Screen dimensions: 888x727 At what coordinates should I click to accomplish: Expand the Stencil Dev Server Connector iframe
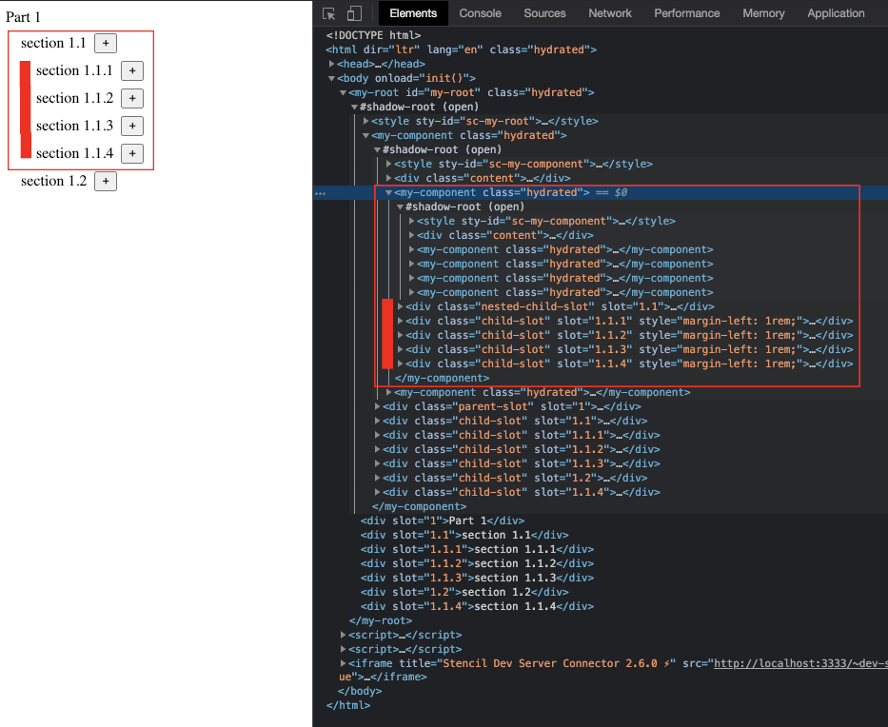(x=344, y=663)
